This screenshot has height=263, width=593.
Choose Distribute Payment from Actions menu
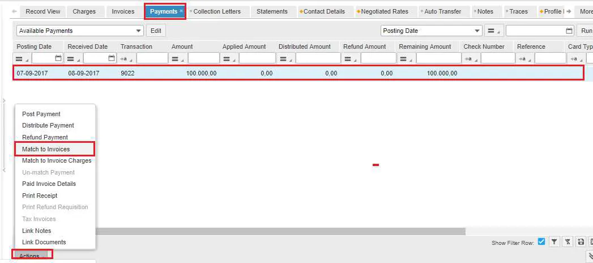(48, 125)
